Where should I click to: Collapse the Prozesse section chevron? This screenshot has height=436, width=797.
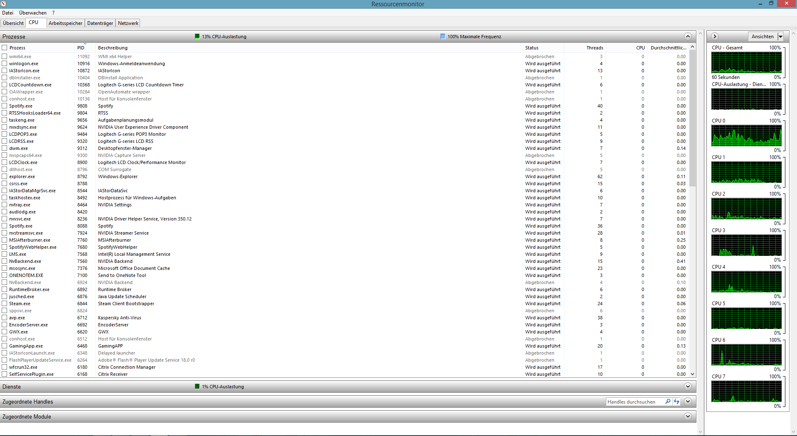[688, 37]
